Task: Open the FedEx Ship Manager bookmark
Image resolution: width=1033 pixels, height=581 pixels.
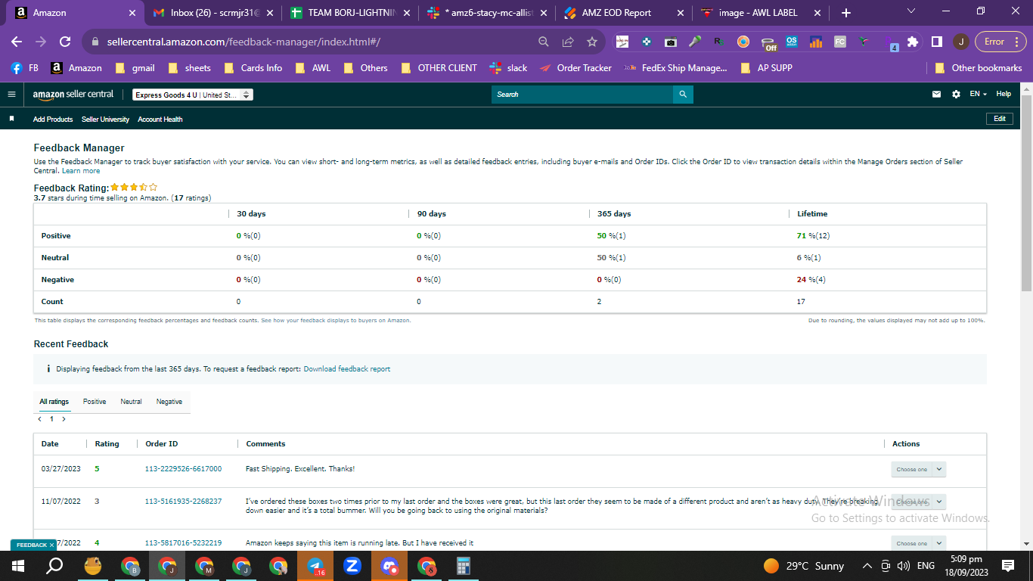Action: point(675,68)
